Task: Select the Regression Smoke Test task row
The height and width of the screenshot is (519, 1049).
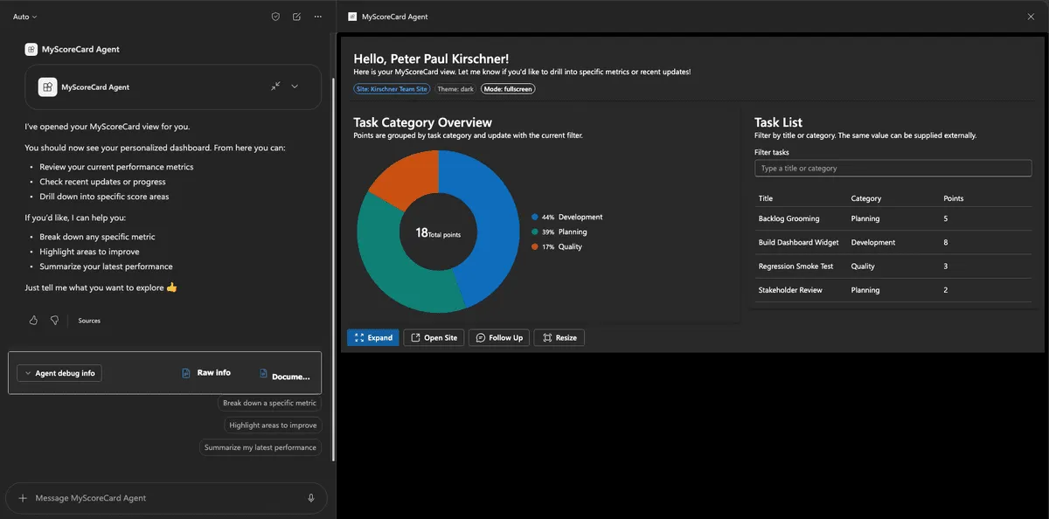Action: pyautogui.click(x=893, y=266)
